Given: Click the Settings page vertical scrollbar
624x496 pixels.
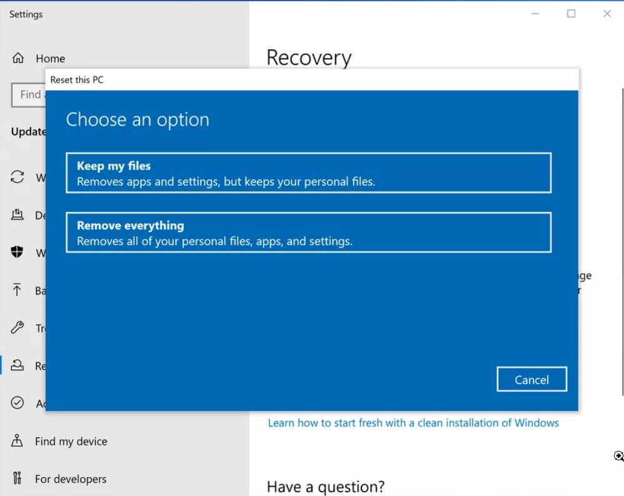Looking at the screenshot, I should pyautogui.click(x=622, y=241).
